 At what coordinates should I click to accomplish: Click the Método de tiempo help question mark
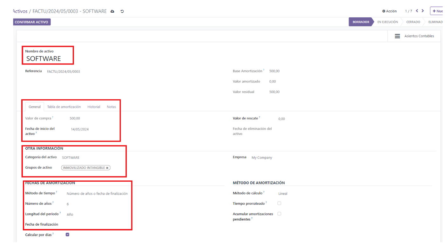(x=57, y=192)
